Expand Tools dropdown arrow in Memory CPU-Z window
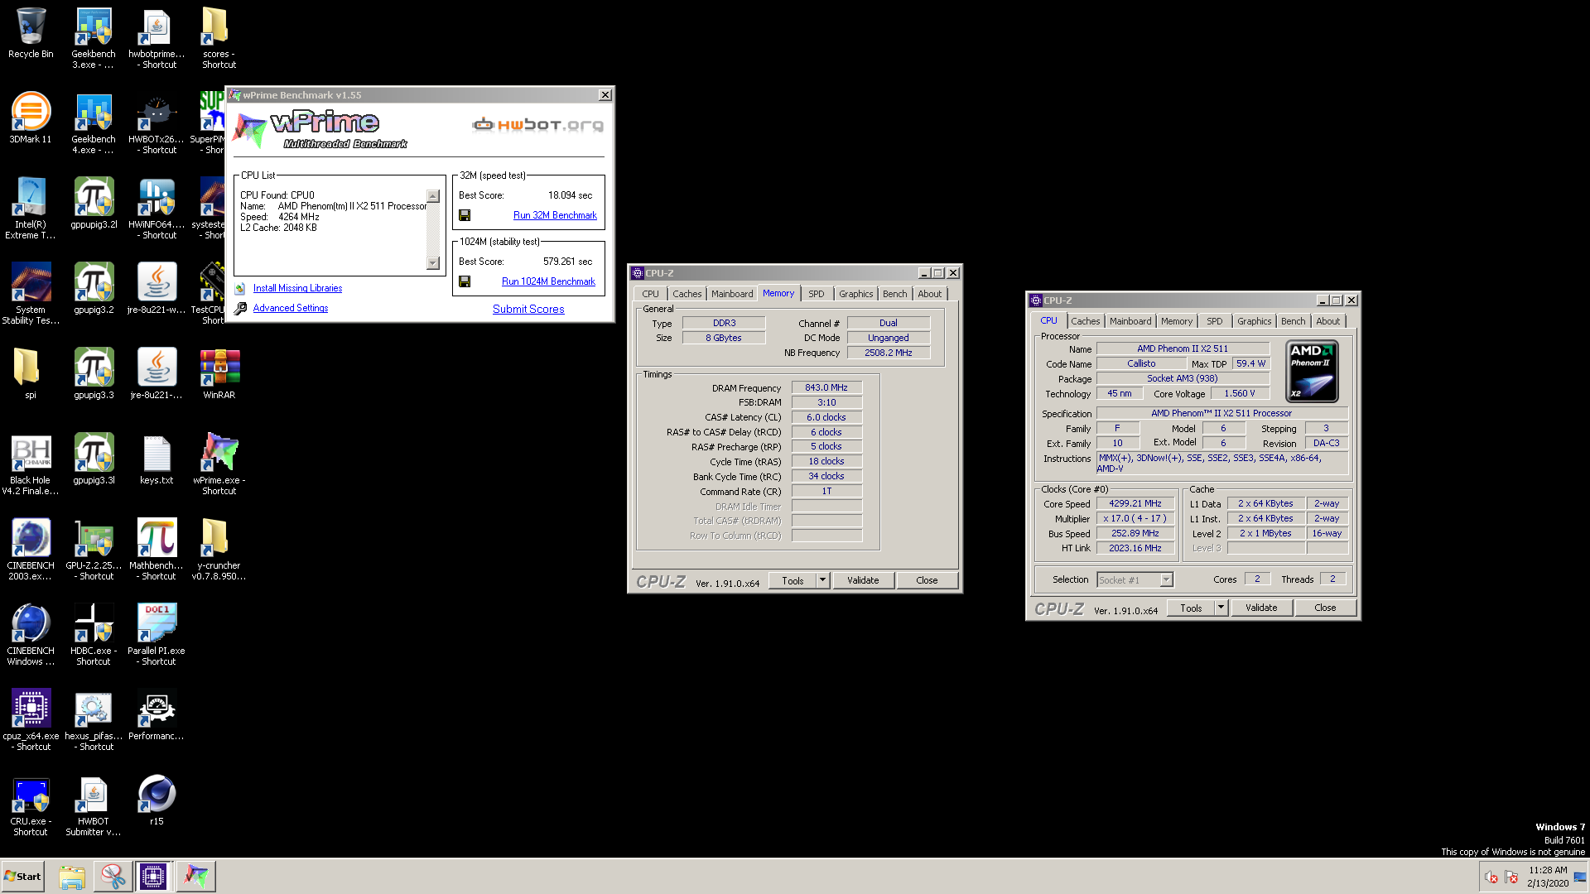 [x=822, y=580]
